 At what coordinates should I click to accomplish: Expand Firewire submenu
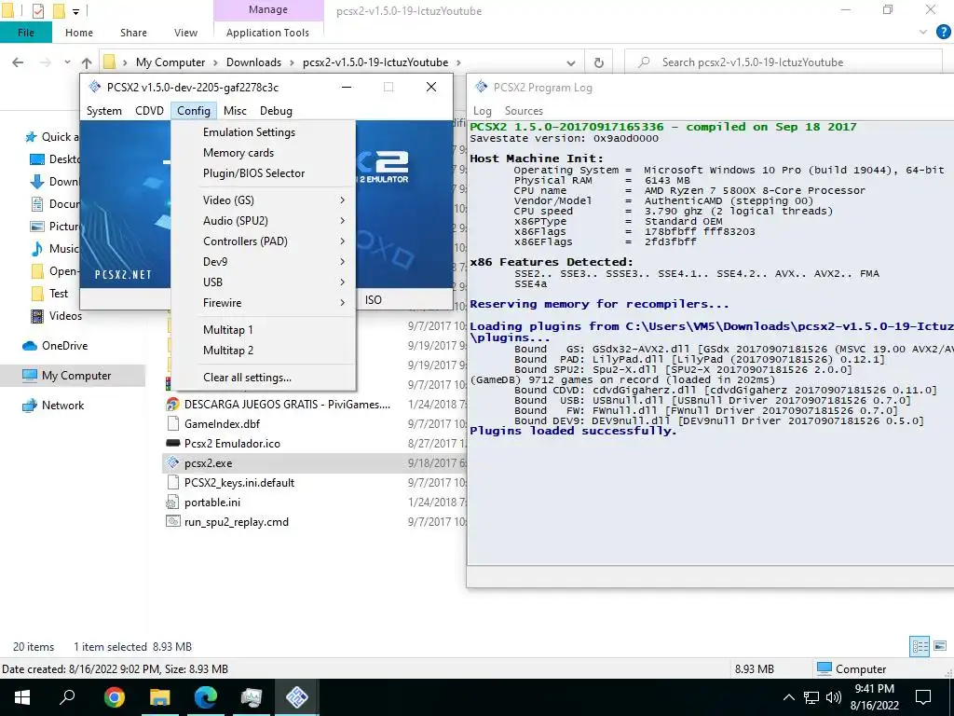264,303
